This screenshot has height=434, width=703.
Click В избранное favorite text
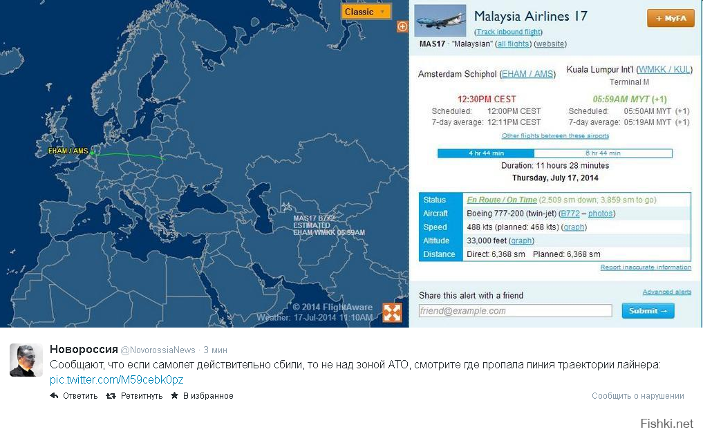(x=208, y=396)
